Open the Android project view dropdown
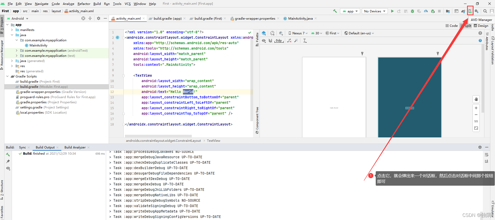The width and height of the screenshot is (495, 220). 18,18
